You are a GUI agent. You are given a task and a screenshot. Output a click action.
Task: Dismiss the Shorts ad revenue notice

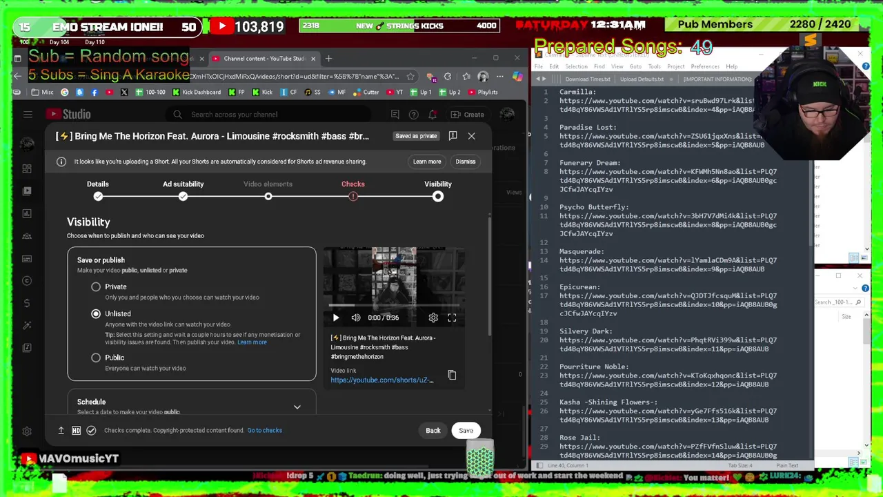pos(465,162)
